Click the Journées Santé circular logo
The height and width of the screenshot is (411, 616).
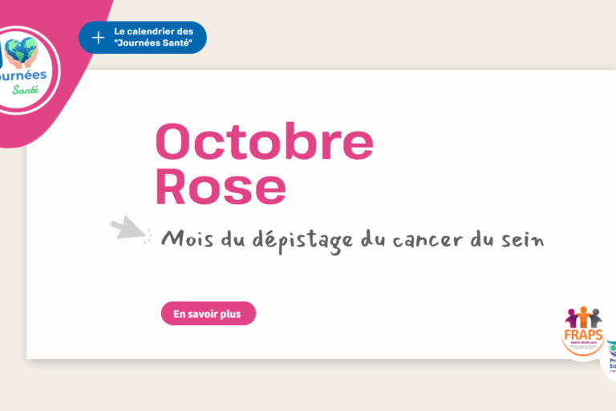[26, 64]
